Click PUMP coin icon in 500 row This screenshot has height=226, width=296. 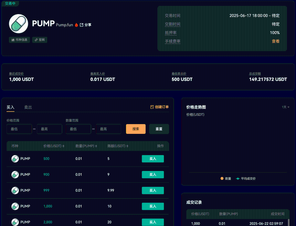coord(15,159)
